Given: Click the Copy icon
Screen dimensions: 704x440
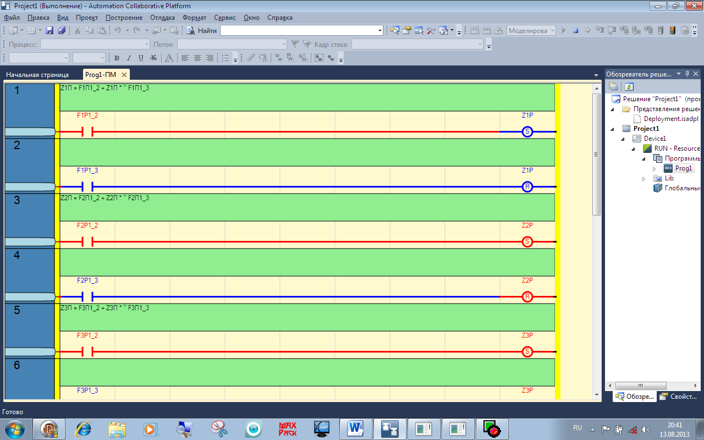Looking at the screenshot, I should [x=89, y=30].
